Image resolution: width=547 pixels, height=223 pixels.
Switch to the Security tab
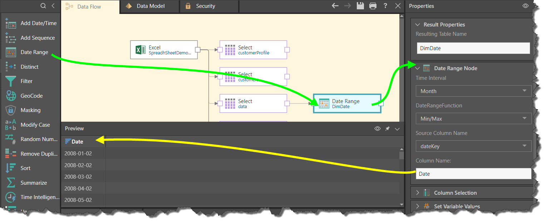[x=205, y=6]
